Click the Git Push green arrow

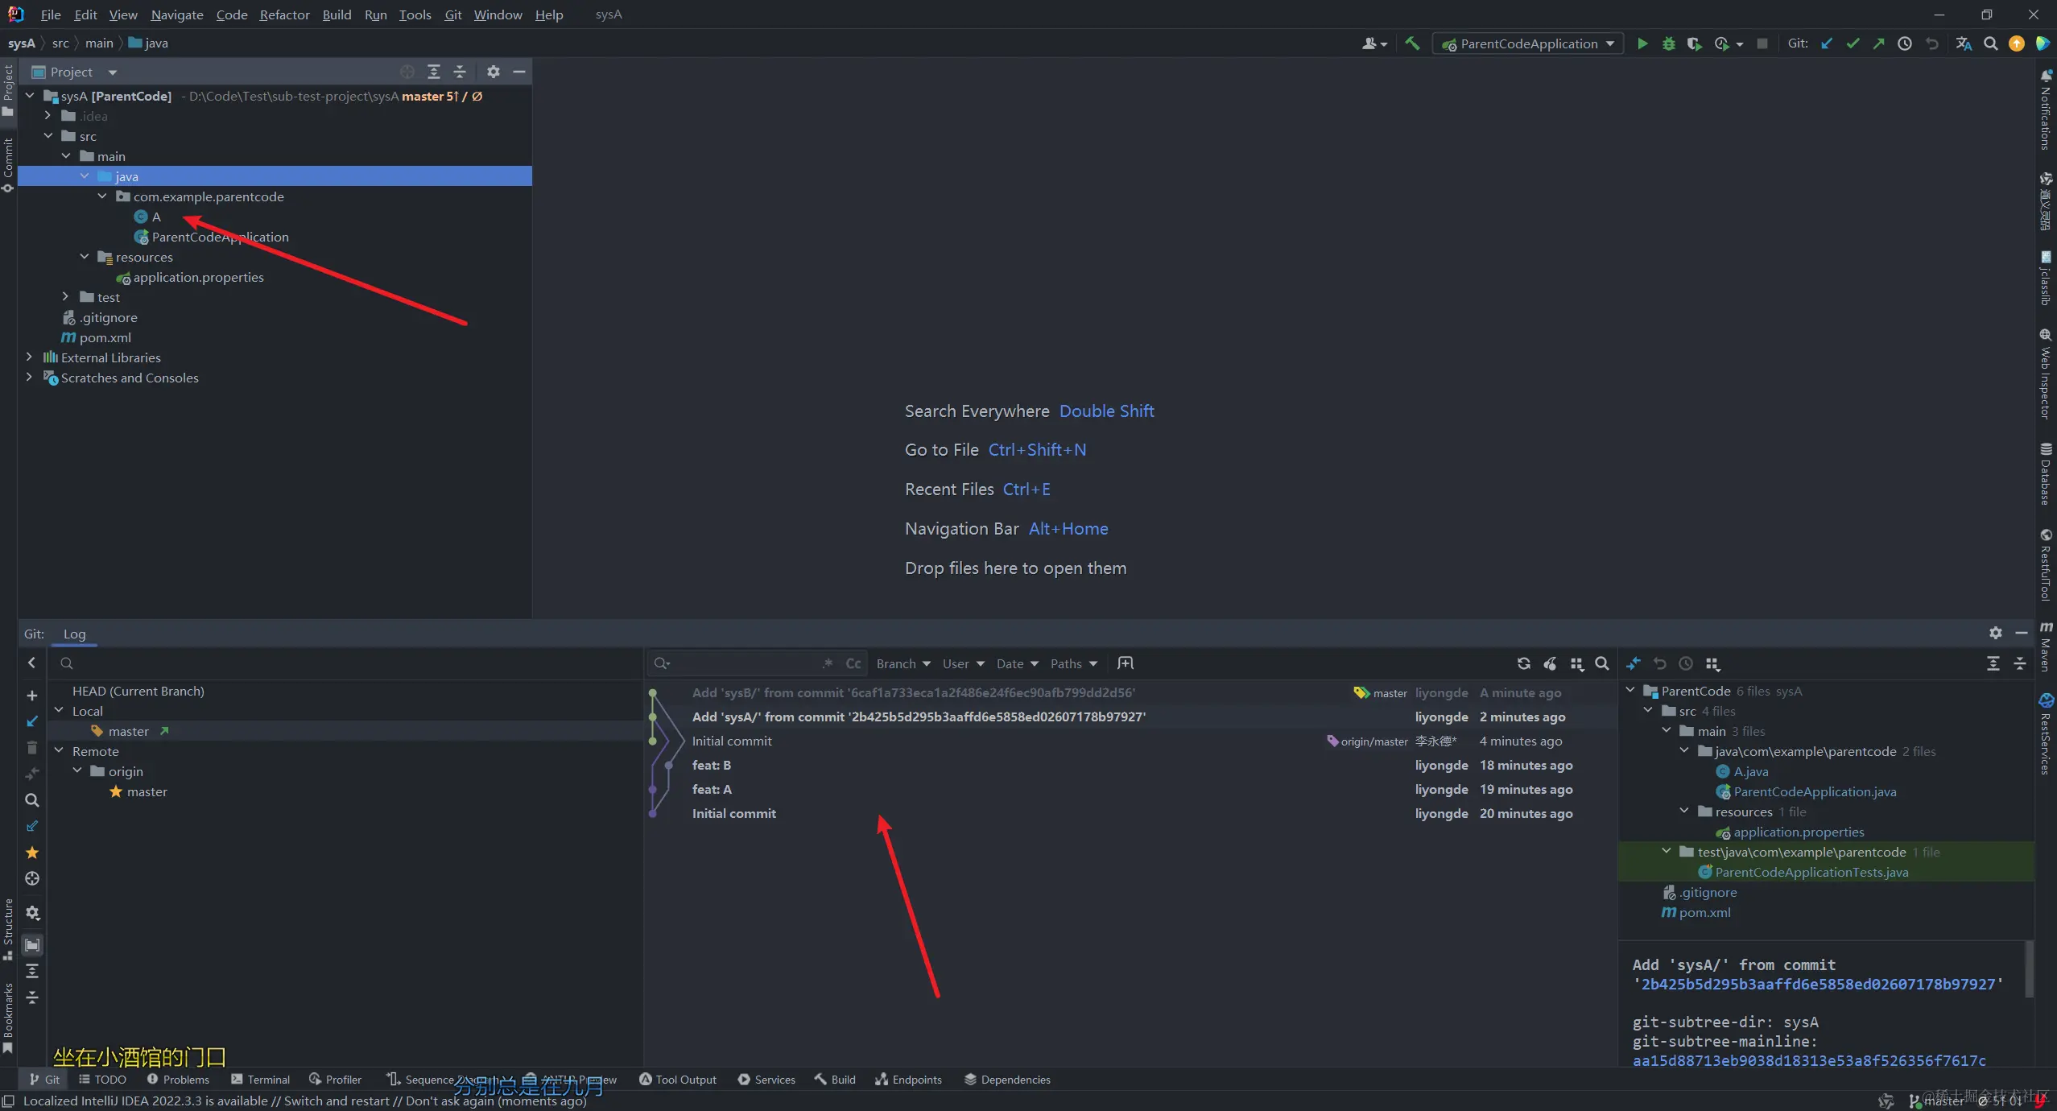(x=1878, y=43)
